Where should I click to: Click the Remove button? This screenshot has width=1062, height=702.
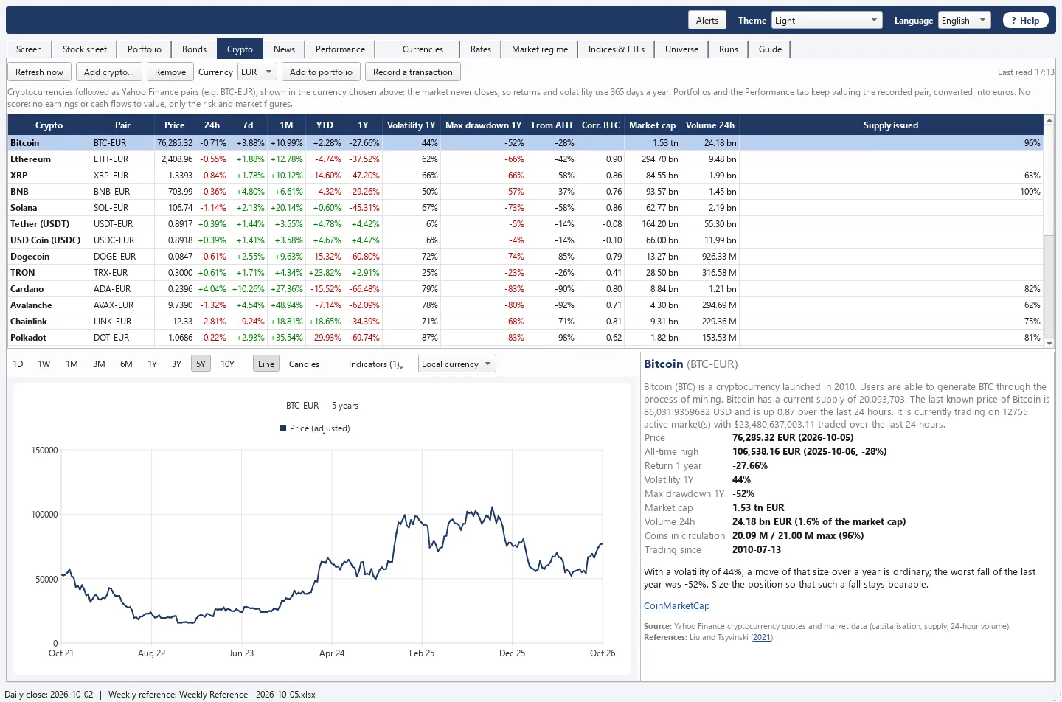[170, 72]
